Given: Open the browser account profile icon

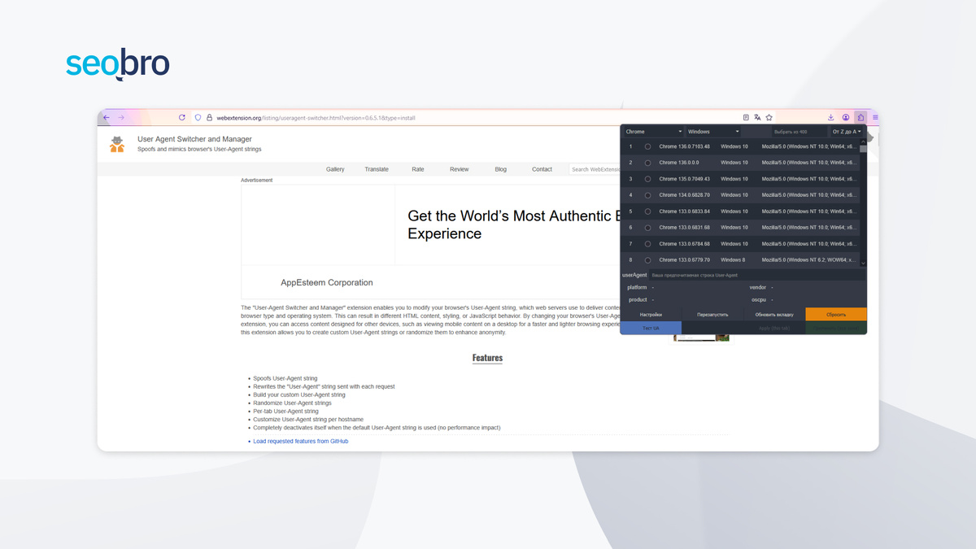Looking at the screenshot, I should [x=846, y=117].
